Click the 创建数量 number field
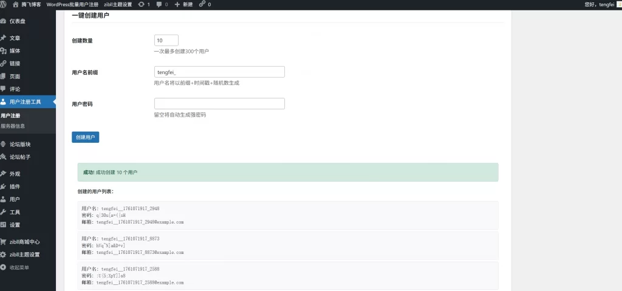 pyautogui.click(x=166, y=40)
